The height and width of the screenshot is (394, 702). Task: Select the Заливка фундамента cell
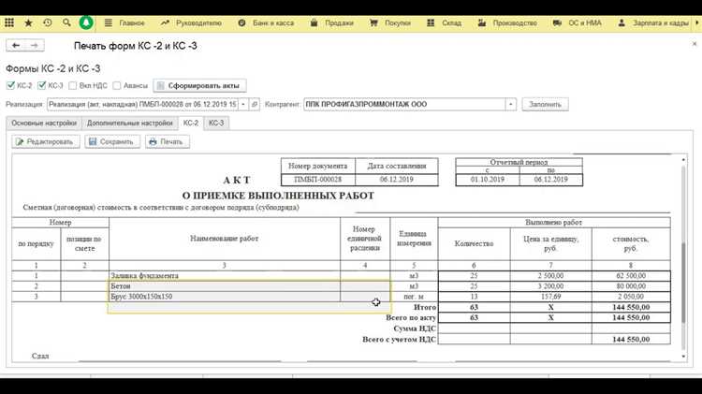tap(225, 276)
